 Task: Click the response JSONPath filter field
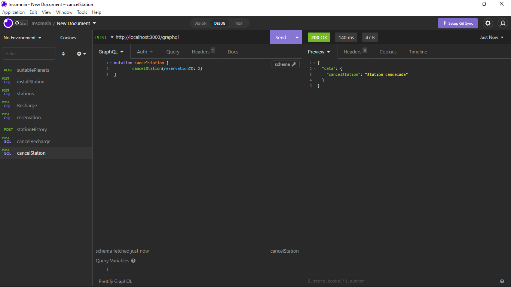(x=402, y=281)
